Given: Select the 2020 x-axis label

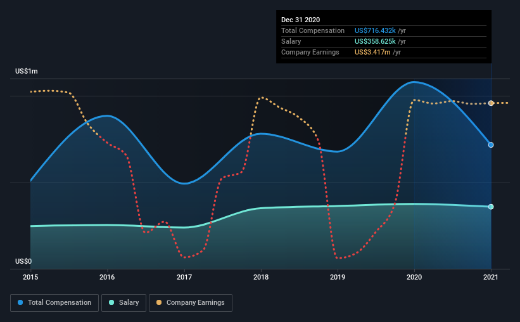Looking at the screenshot, I should pyautogui.click(x=414, y=277).
